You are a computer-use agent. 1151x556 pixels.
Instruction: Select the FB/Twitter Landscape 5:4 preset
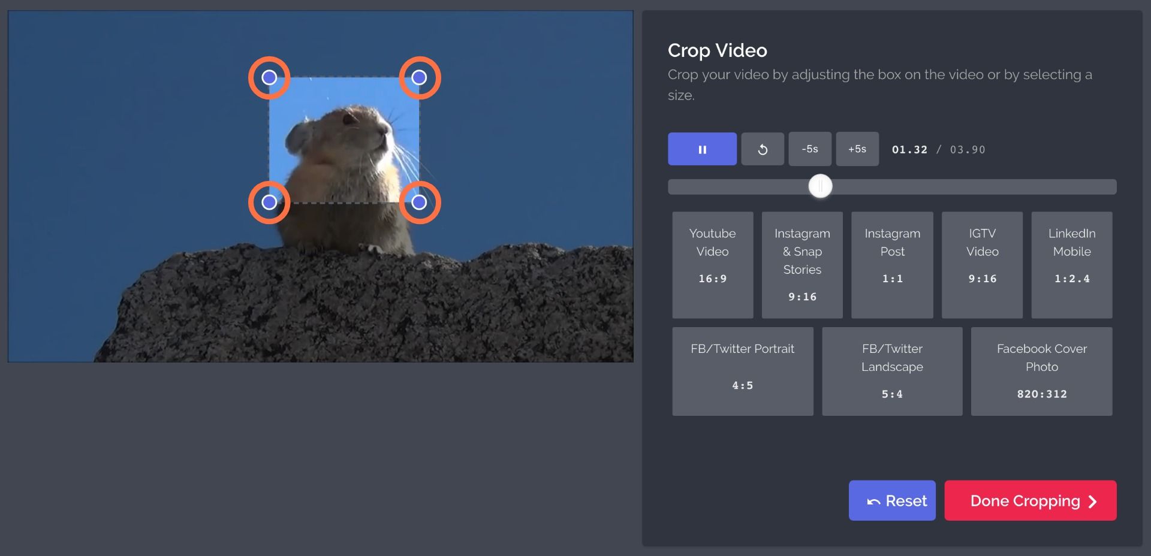click(x=892, y=371)
